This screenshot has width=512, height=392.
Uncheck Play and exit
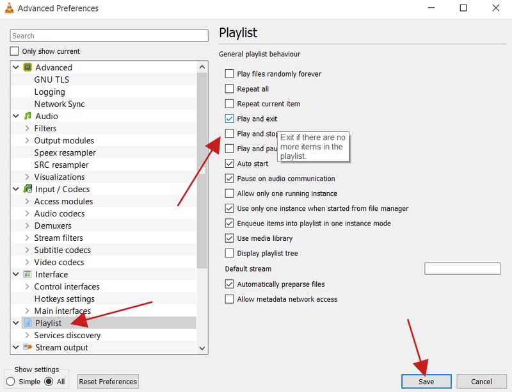(x=230, y=118)
